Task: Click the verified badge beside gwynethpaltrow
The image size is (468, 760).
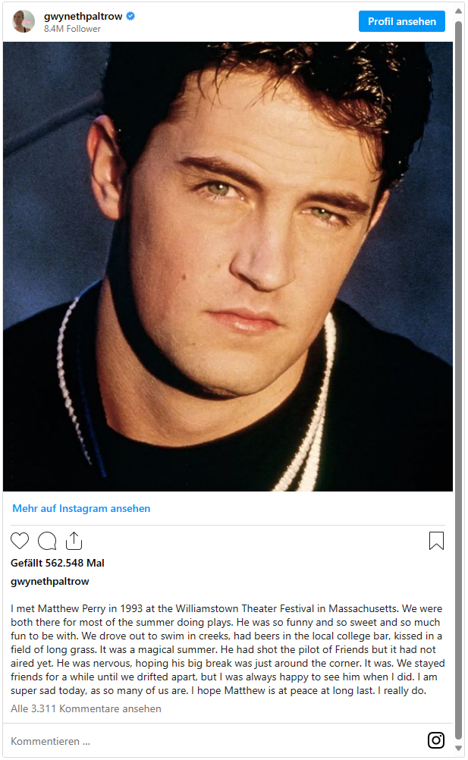Action: (130, 16)
